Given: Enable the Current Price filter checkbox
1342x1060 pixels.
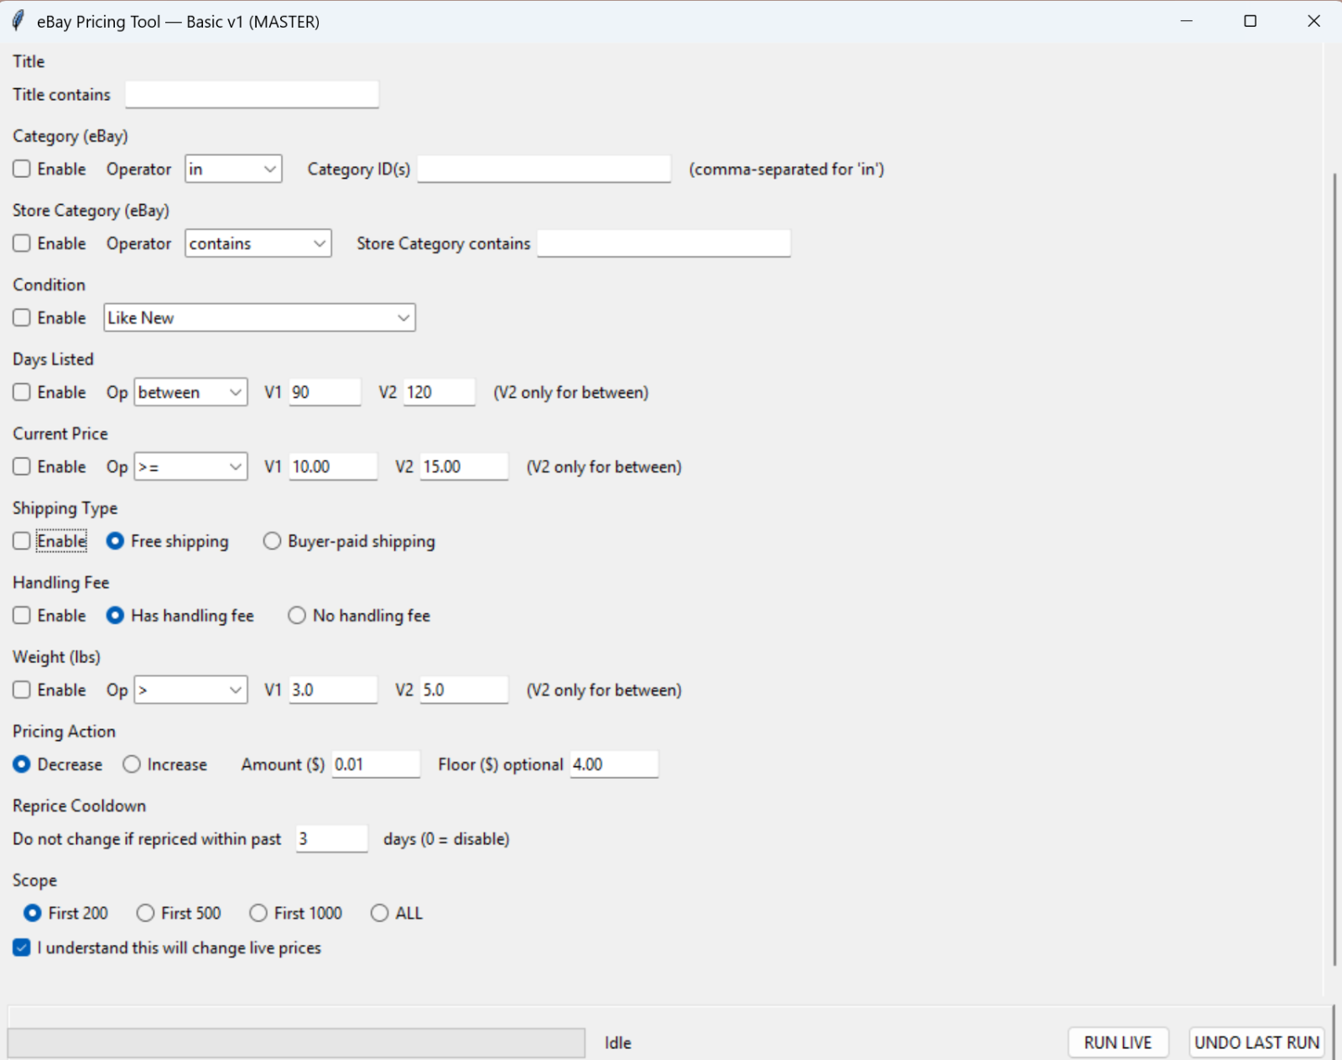Looking at the screenshot, I should (22, 467).
